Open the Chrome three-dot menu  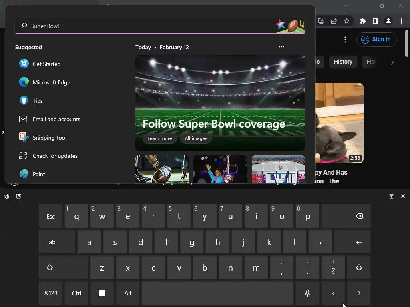pos(401,21)
